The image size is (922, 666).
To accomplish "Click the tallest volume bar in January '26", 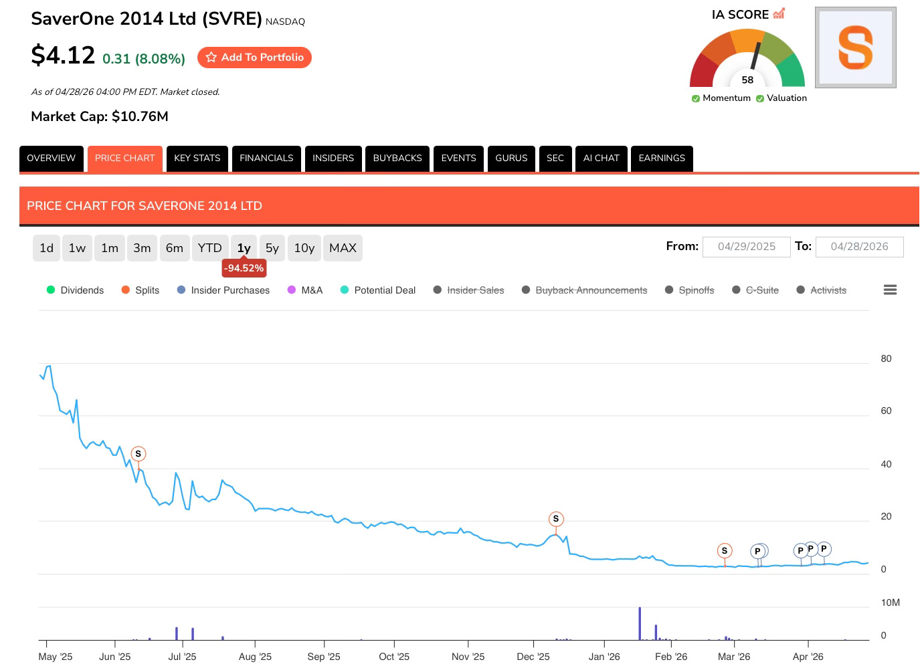I will point(640,623).
